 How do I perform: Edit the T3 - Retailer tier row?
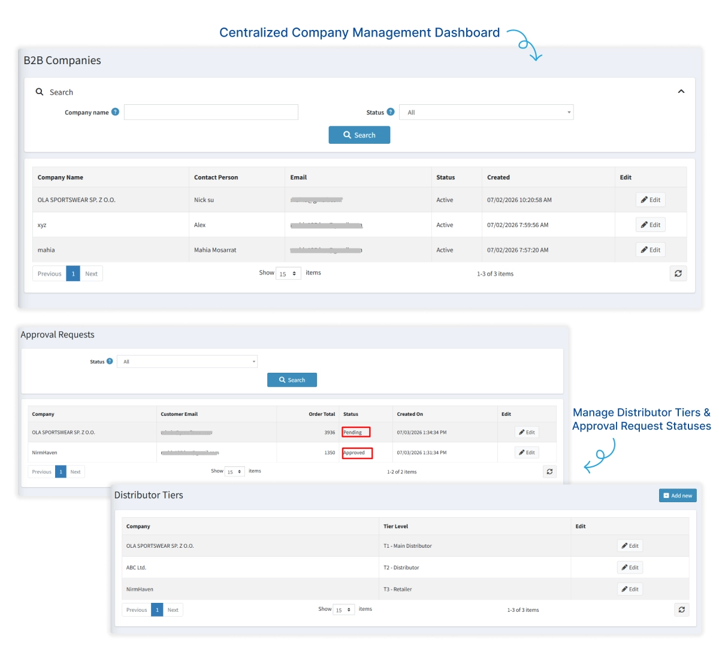click(x=630, y=589)
